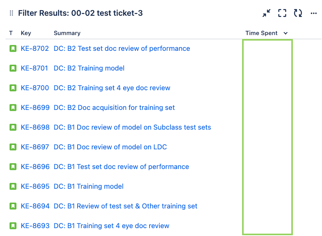Maximize the gadget to full screen

[x=282, y=13]
